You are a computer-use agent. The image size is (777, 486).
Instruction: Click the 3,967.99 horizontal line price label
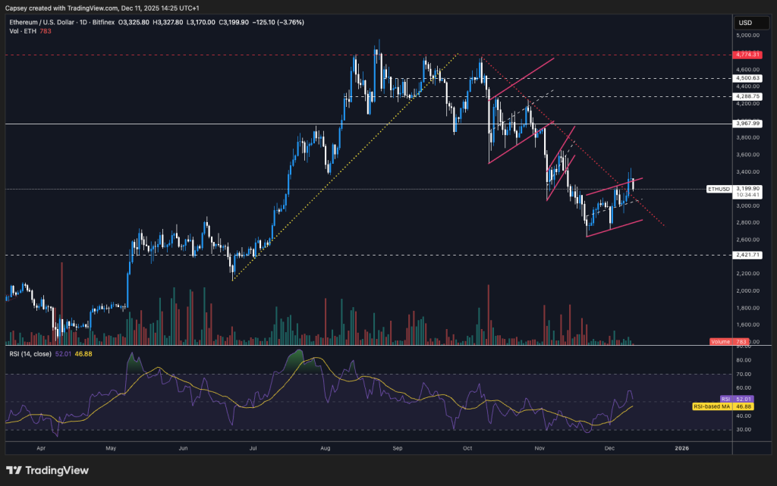[x=747, y=123]
